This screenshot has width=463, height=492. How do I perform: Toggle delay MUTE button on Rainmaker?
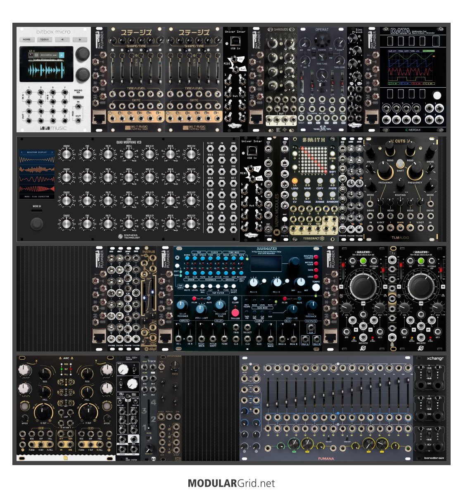coord(209,299)
